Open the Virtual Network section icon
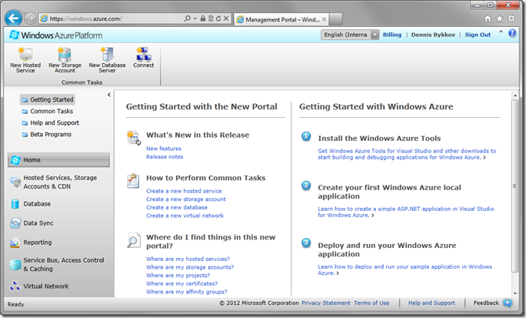The height and width of the screenshot is (318, 526). pos(15,286)
